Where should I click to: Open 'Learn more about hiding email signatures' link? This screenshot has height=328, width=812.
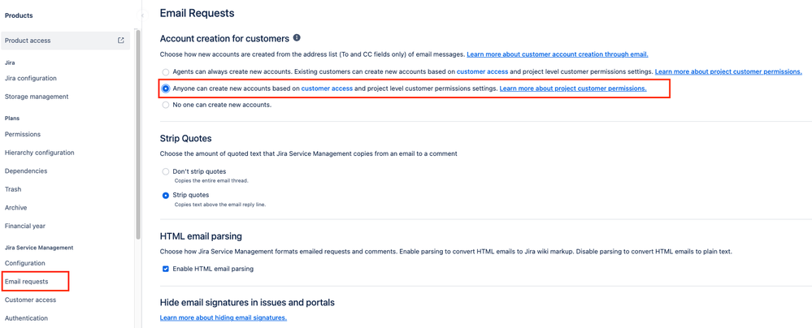tap(224, 317)
